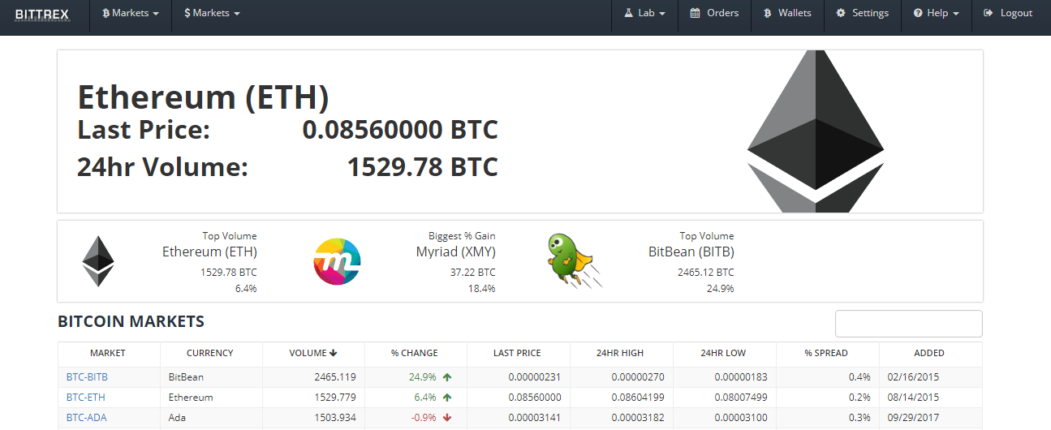Go to the Orders page
This screenshot has width=1051, height=430.
point(714,13)
